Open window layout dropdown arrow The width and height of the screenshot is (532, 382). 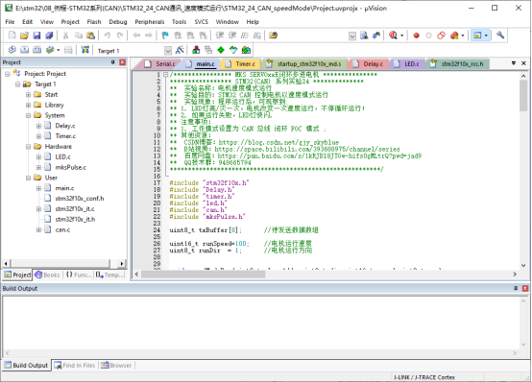(x=486, y=36)
